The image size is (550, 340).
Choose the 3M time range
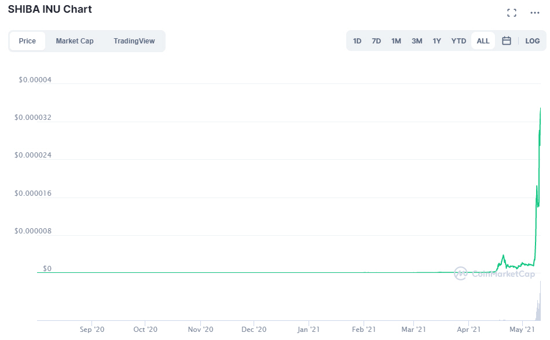(417, 41)
